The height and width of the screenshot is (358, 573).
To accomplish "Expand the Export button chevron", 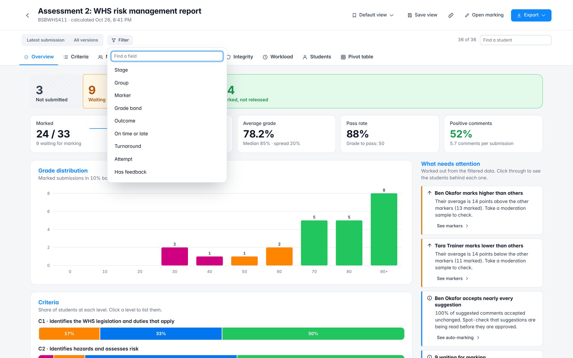I will (543, 15).
